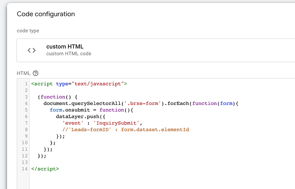295x189 pixels.
Task: Click the '});' on line 9
Action: [60, 136]
